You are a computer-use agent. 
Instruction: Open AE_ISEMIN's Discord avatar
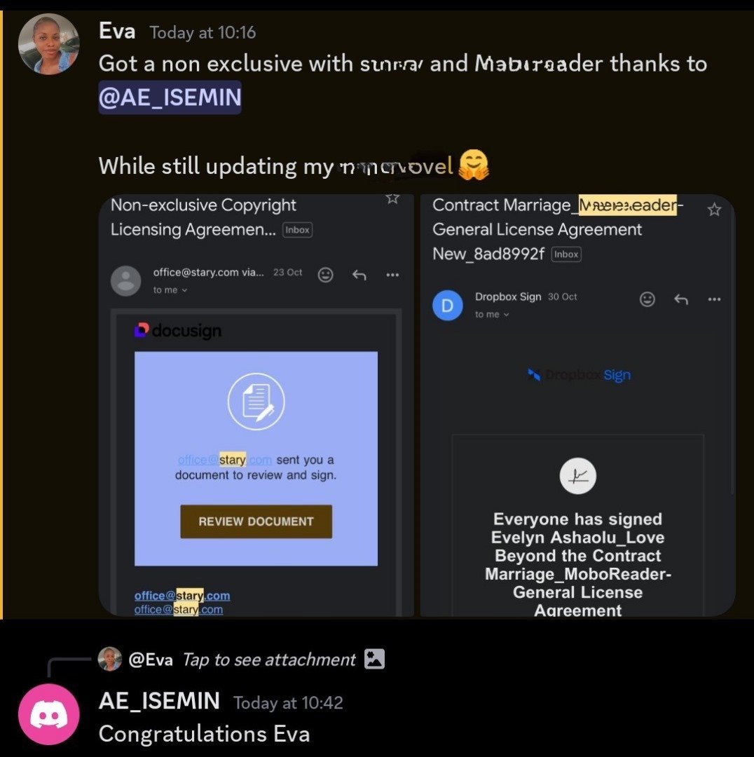point(49,714)
